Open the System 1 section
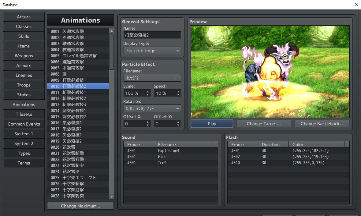361x216 pixels. (24, 134)
